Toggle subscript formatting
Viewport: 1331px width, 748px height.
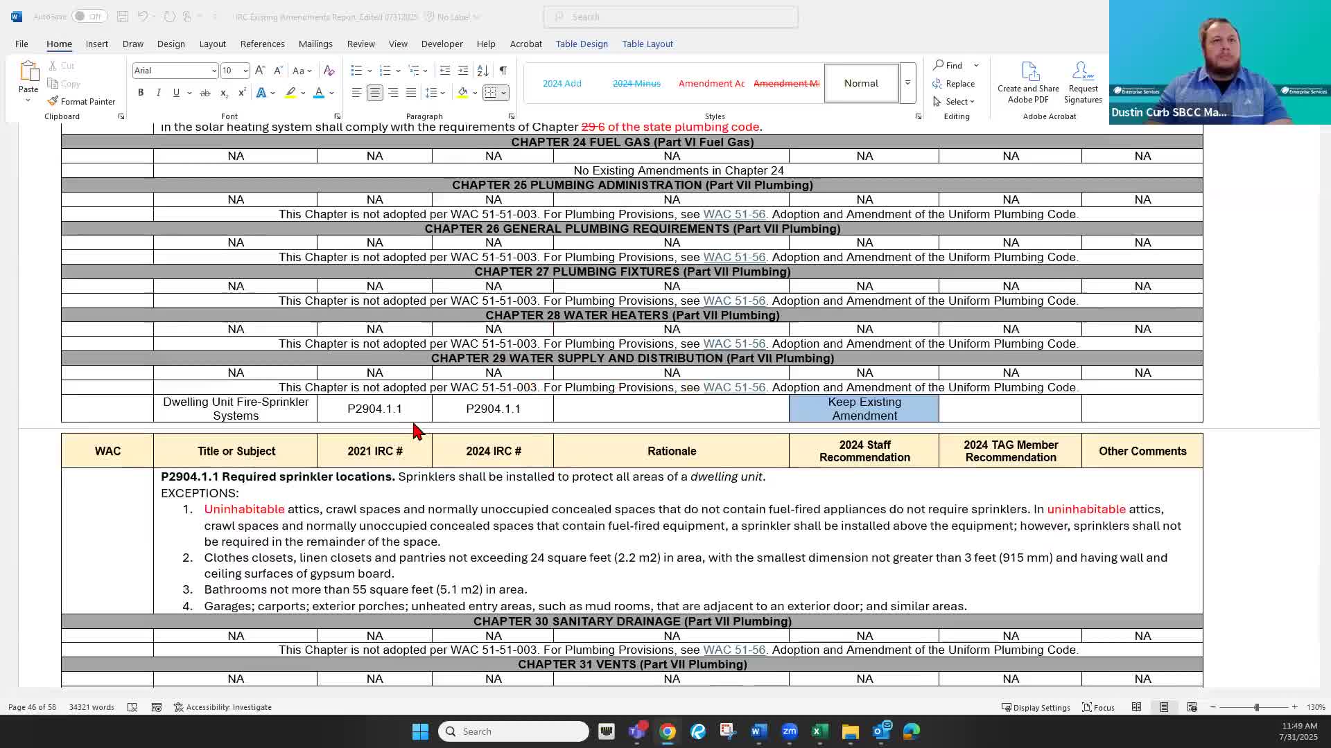(x=223, y=92)
